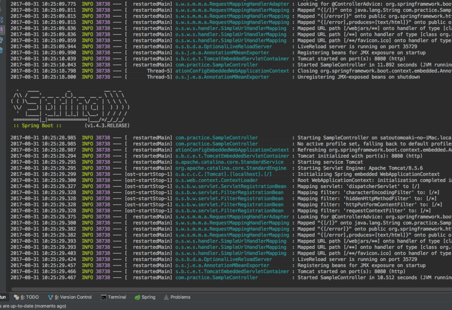Select 'Unregistering JMX-exposed beans on shutdown' message
Viewport: 452px width, 310px height.
coord(358,77)
